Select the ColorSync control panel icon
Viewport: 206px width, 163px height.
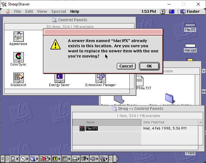pos(19,57)
